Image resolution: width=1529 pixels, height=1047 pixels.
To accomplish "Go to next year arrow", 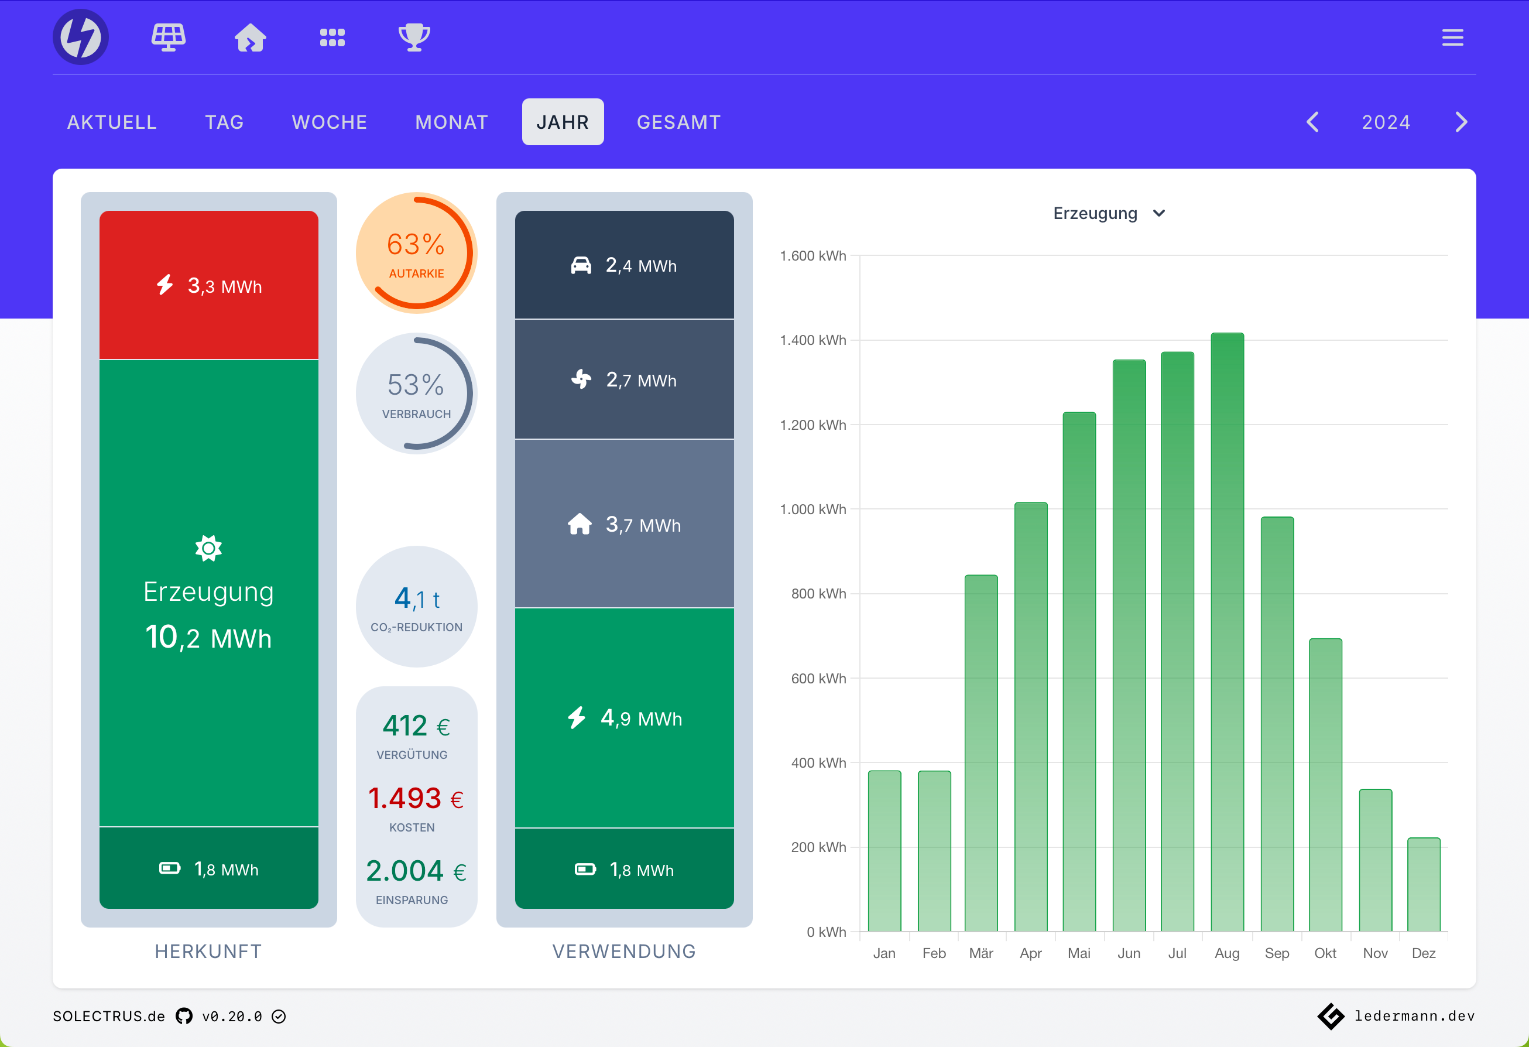I will click(1461, 122).
